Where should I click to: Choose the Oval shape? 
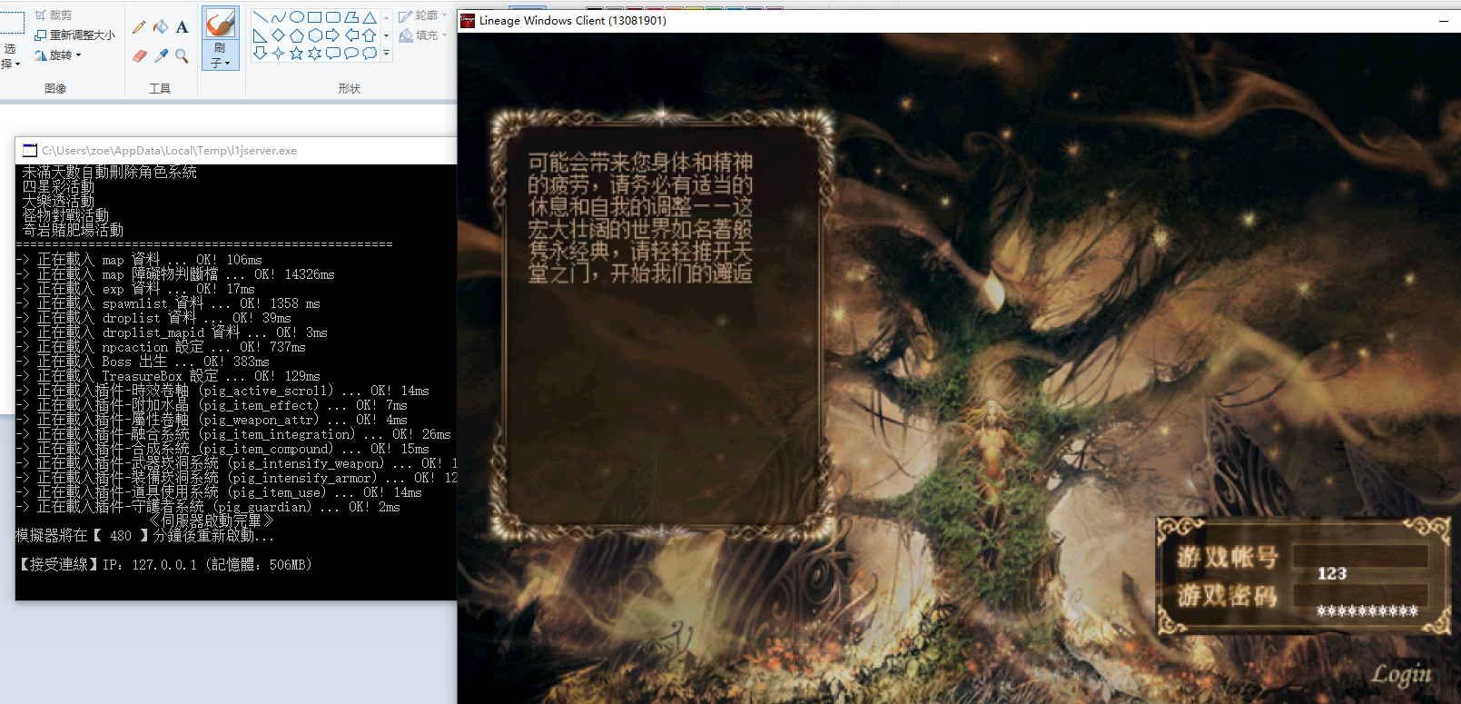click(297, 17)
